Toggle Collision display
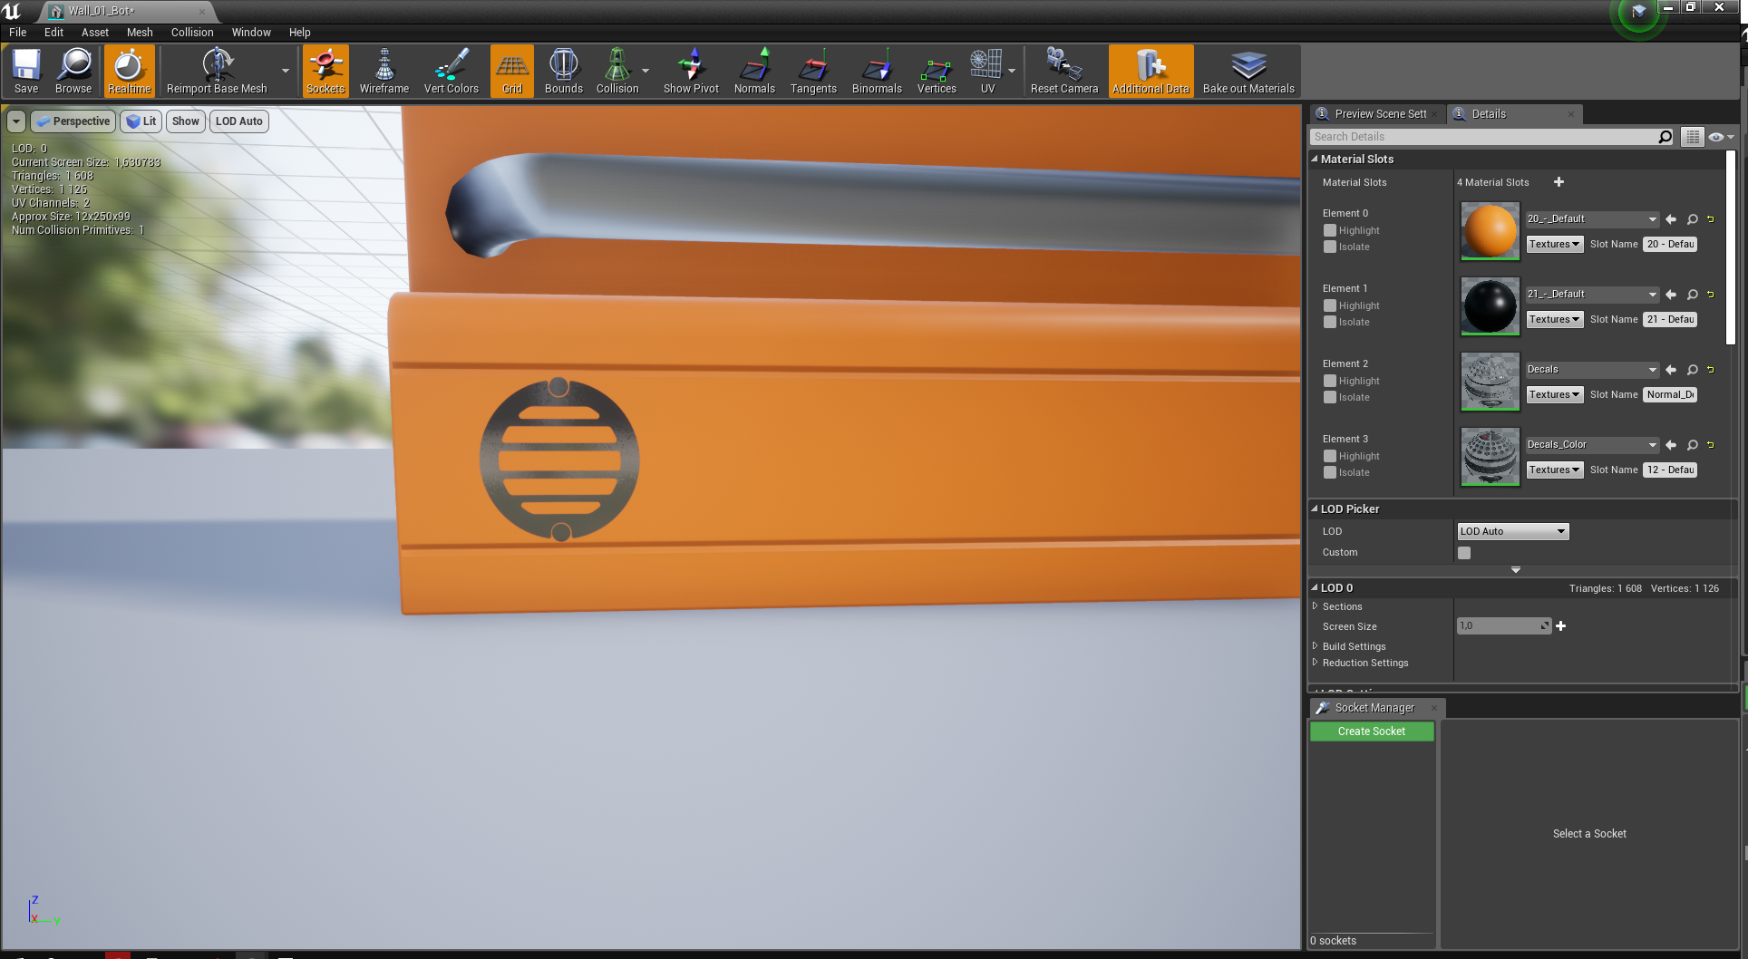Image resolution: width=1748 pixels, height=959 pixels. pyautogui.click(x=617, y=71)
